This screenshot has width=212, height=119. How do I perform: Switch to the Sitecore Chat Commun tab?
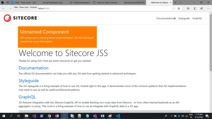tap(105, 2)
